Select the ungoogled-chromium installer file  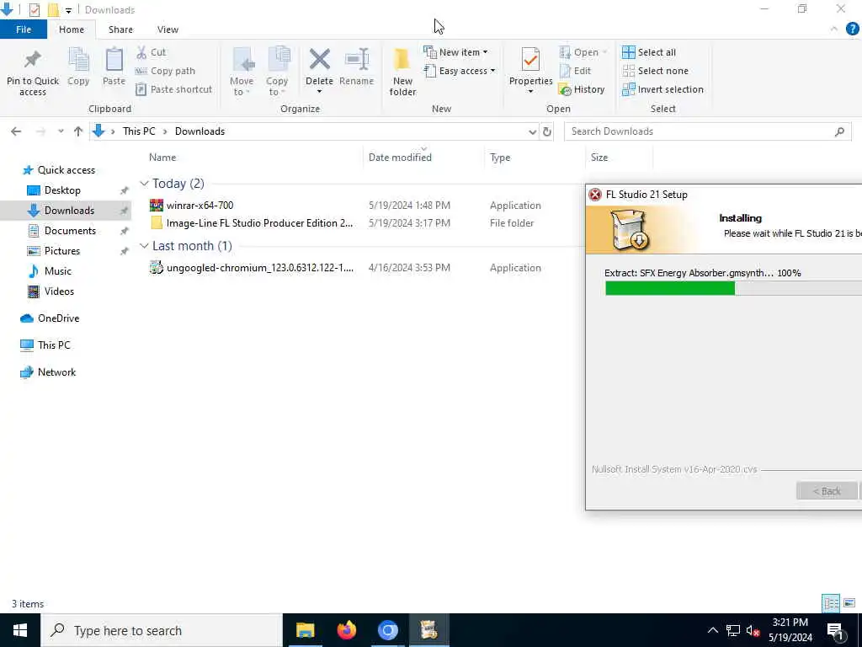tap(259, 268)
